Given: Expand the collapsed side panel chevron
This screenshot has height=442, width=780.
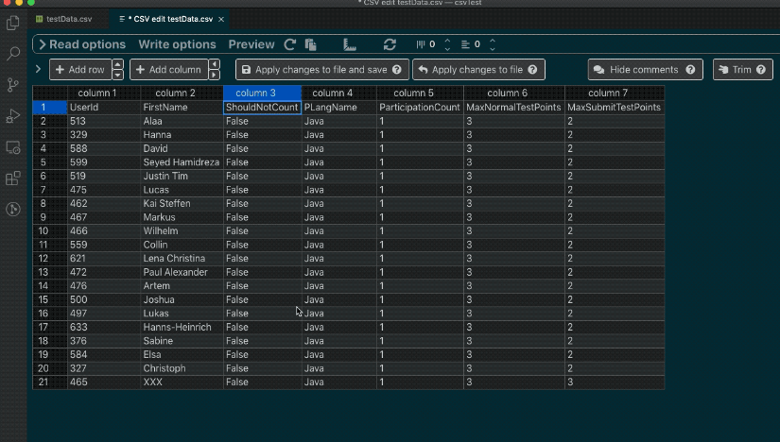Looking at the screenshot, I should [x=38, y=69].
